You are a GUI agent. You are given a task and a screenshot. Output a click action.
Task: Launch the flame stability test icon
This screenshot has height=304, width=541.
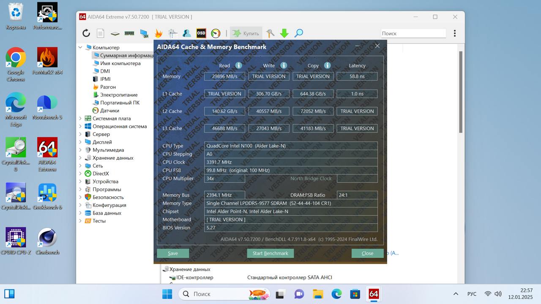point(158,33)
